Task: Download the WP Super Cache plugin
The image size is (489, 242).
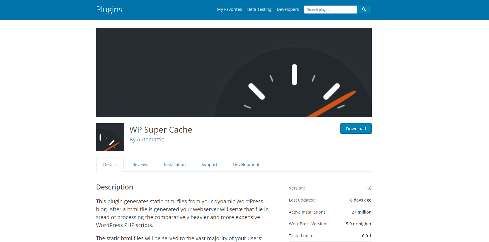Action: [356, 128]
